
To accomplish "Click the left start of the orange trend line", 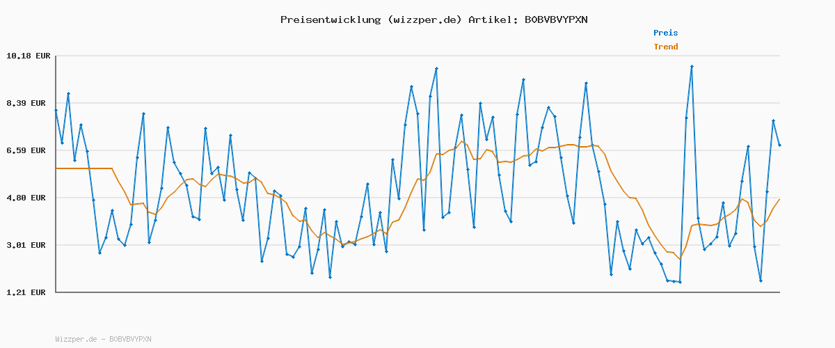I will [56, 168].
